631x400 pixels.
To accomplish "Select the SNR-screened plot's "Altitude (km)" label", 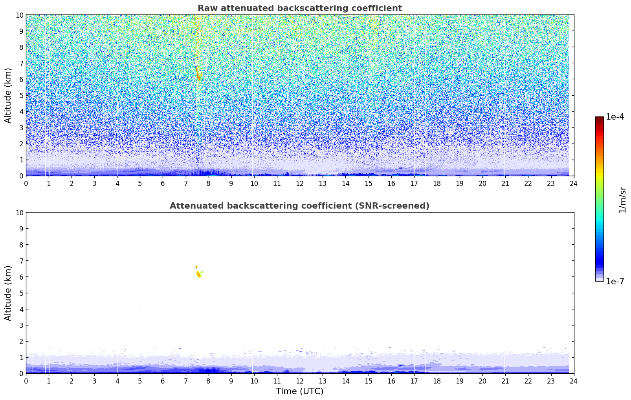I will point(8,293).
